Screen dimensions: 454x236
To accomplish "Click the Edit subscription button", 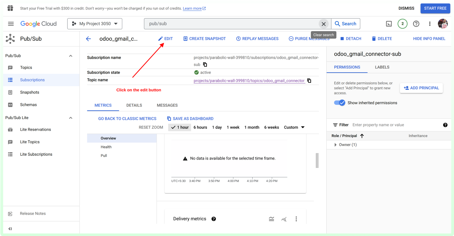I will click(x=165, y=39).
